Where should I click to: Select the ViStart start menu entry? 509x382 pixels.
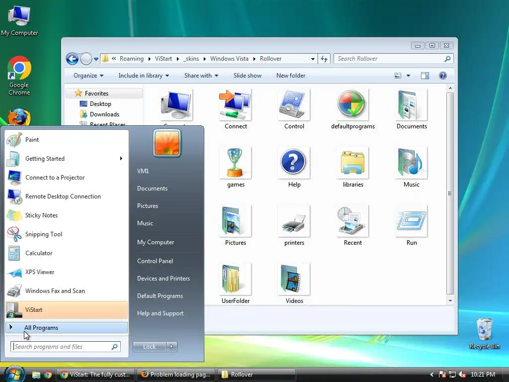67,309
